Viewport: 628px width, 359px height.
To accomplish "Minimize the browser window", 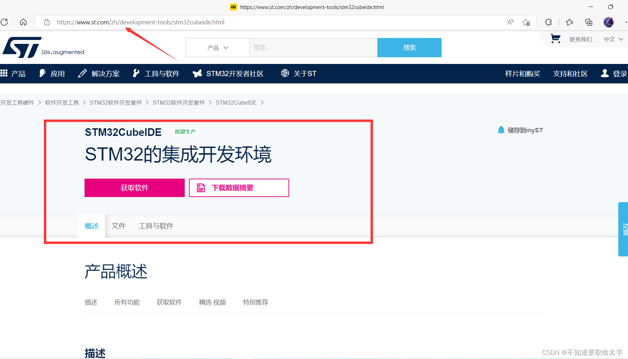I will [x=591, y=7].
